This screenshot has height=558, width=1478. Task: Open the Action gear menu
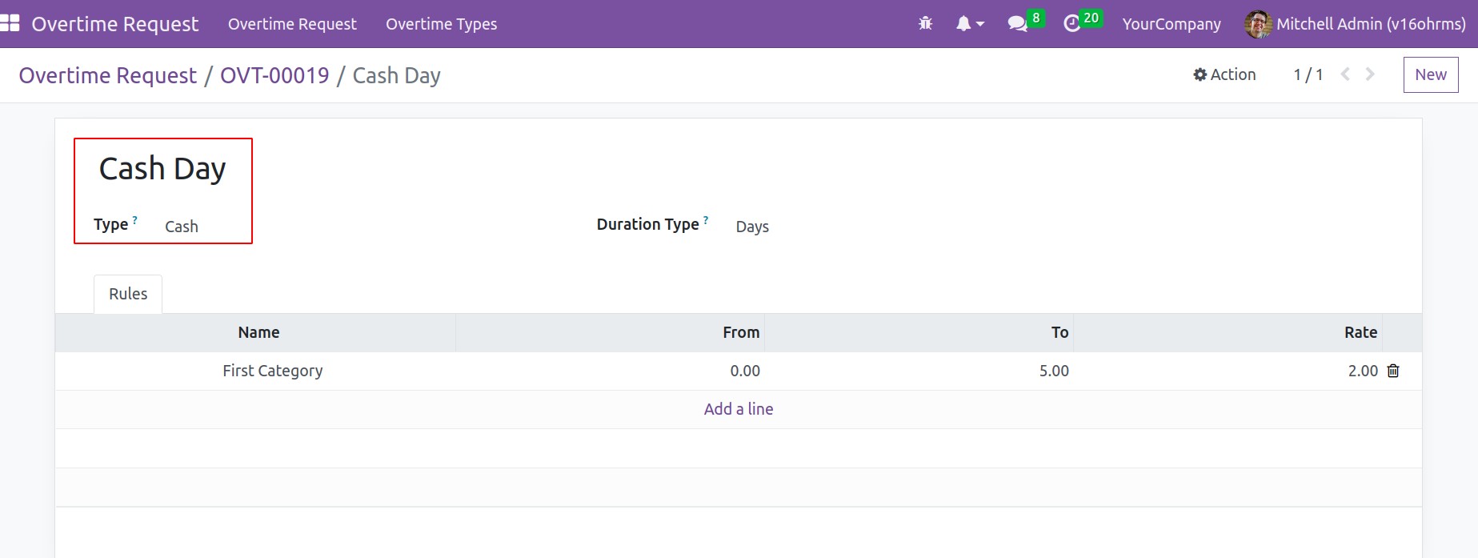pyautogui.click(x=1224, y=74)
